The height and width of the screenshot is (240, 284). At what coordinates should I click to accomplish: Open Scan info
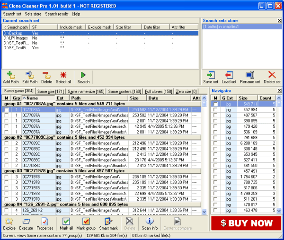[150, 222]
